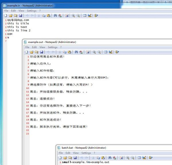Zoom out using batch.bat toolbar icon
172x165 pixels.
click(133, 158)
